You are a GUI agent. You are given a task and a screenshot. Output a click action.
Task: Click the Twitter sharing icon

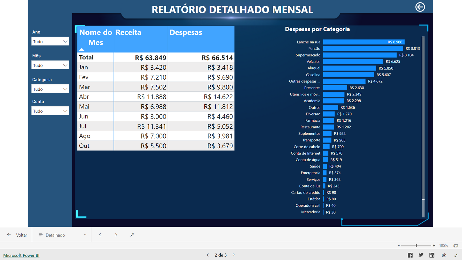[421, 255]
